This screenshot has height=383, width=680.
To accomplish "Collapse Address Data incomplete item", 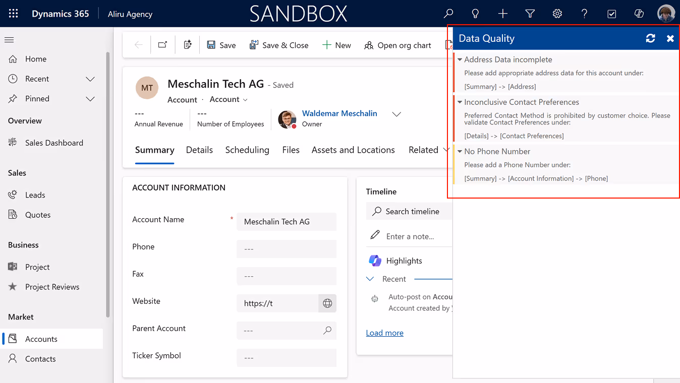I will click(x=460, y=59).
